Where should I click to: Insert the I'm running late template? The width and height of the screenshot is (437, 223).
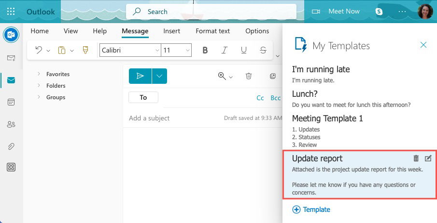click(x=360, y=74)
